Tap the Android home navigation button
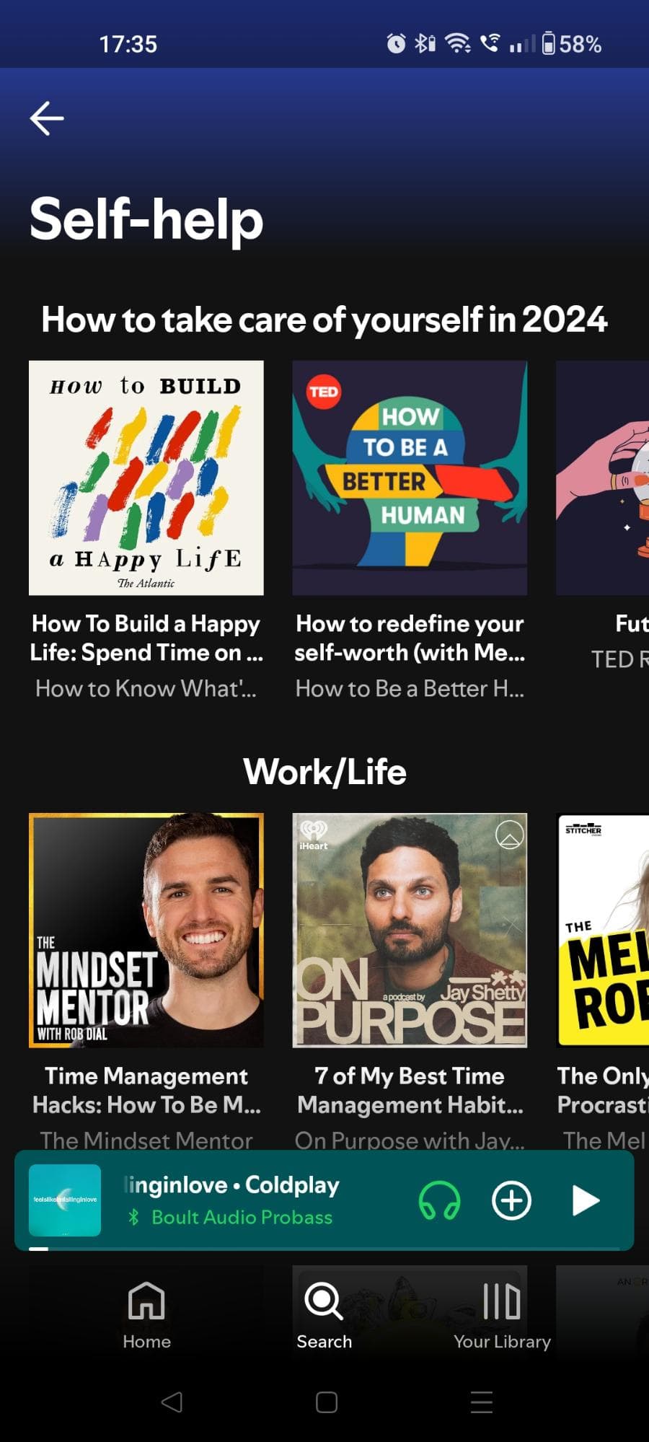 click(x=326, y=1402)
